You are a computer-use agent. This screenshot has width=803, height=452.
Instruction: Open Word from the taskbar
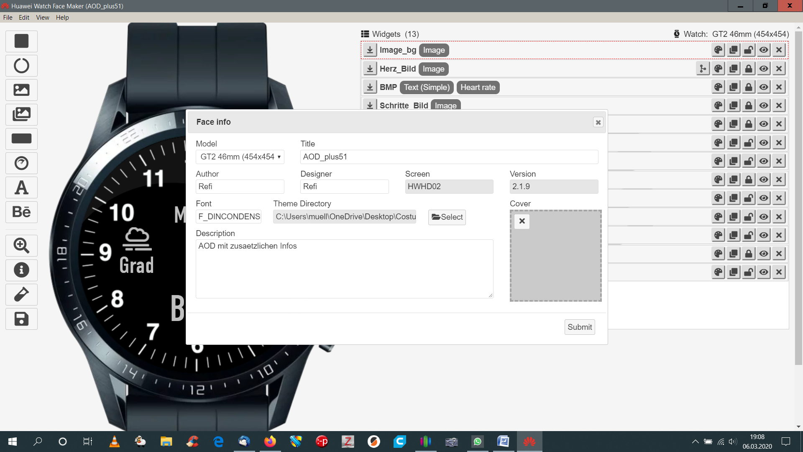point(503,442)
